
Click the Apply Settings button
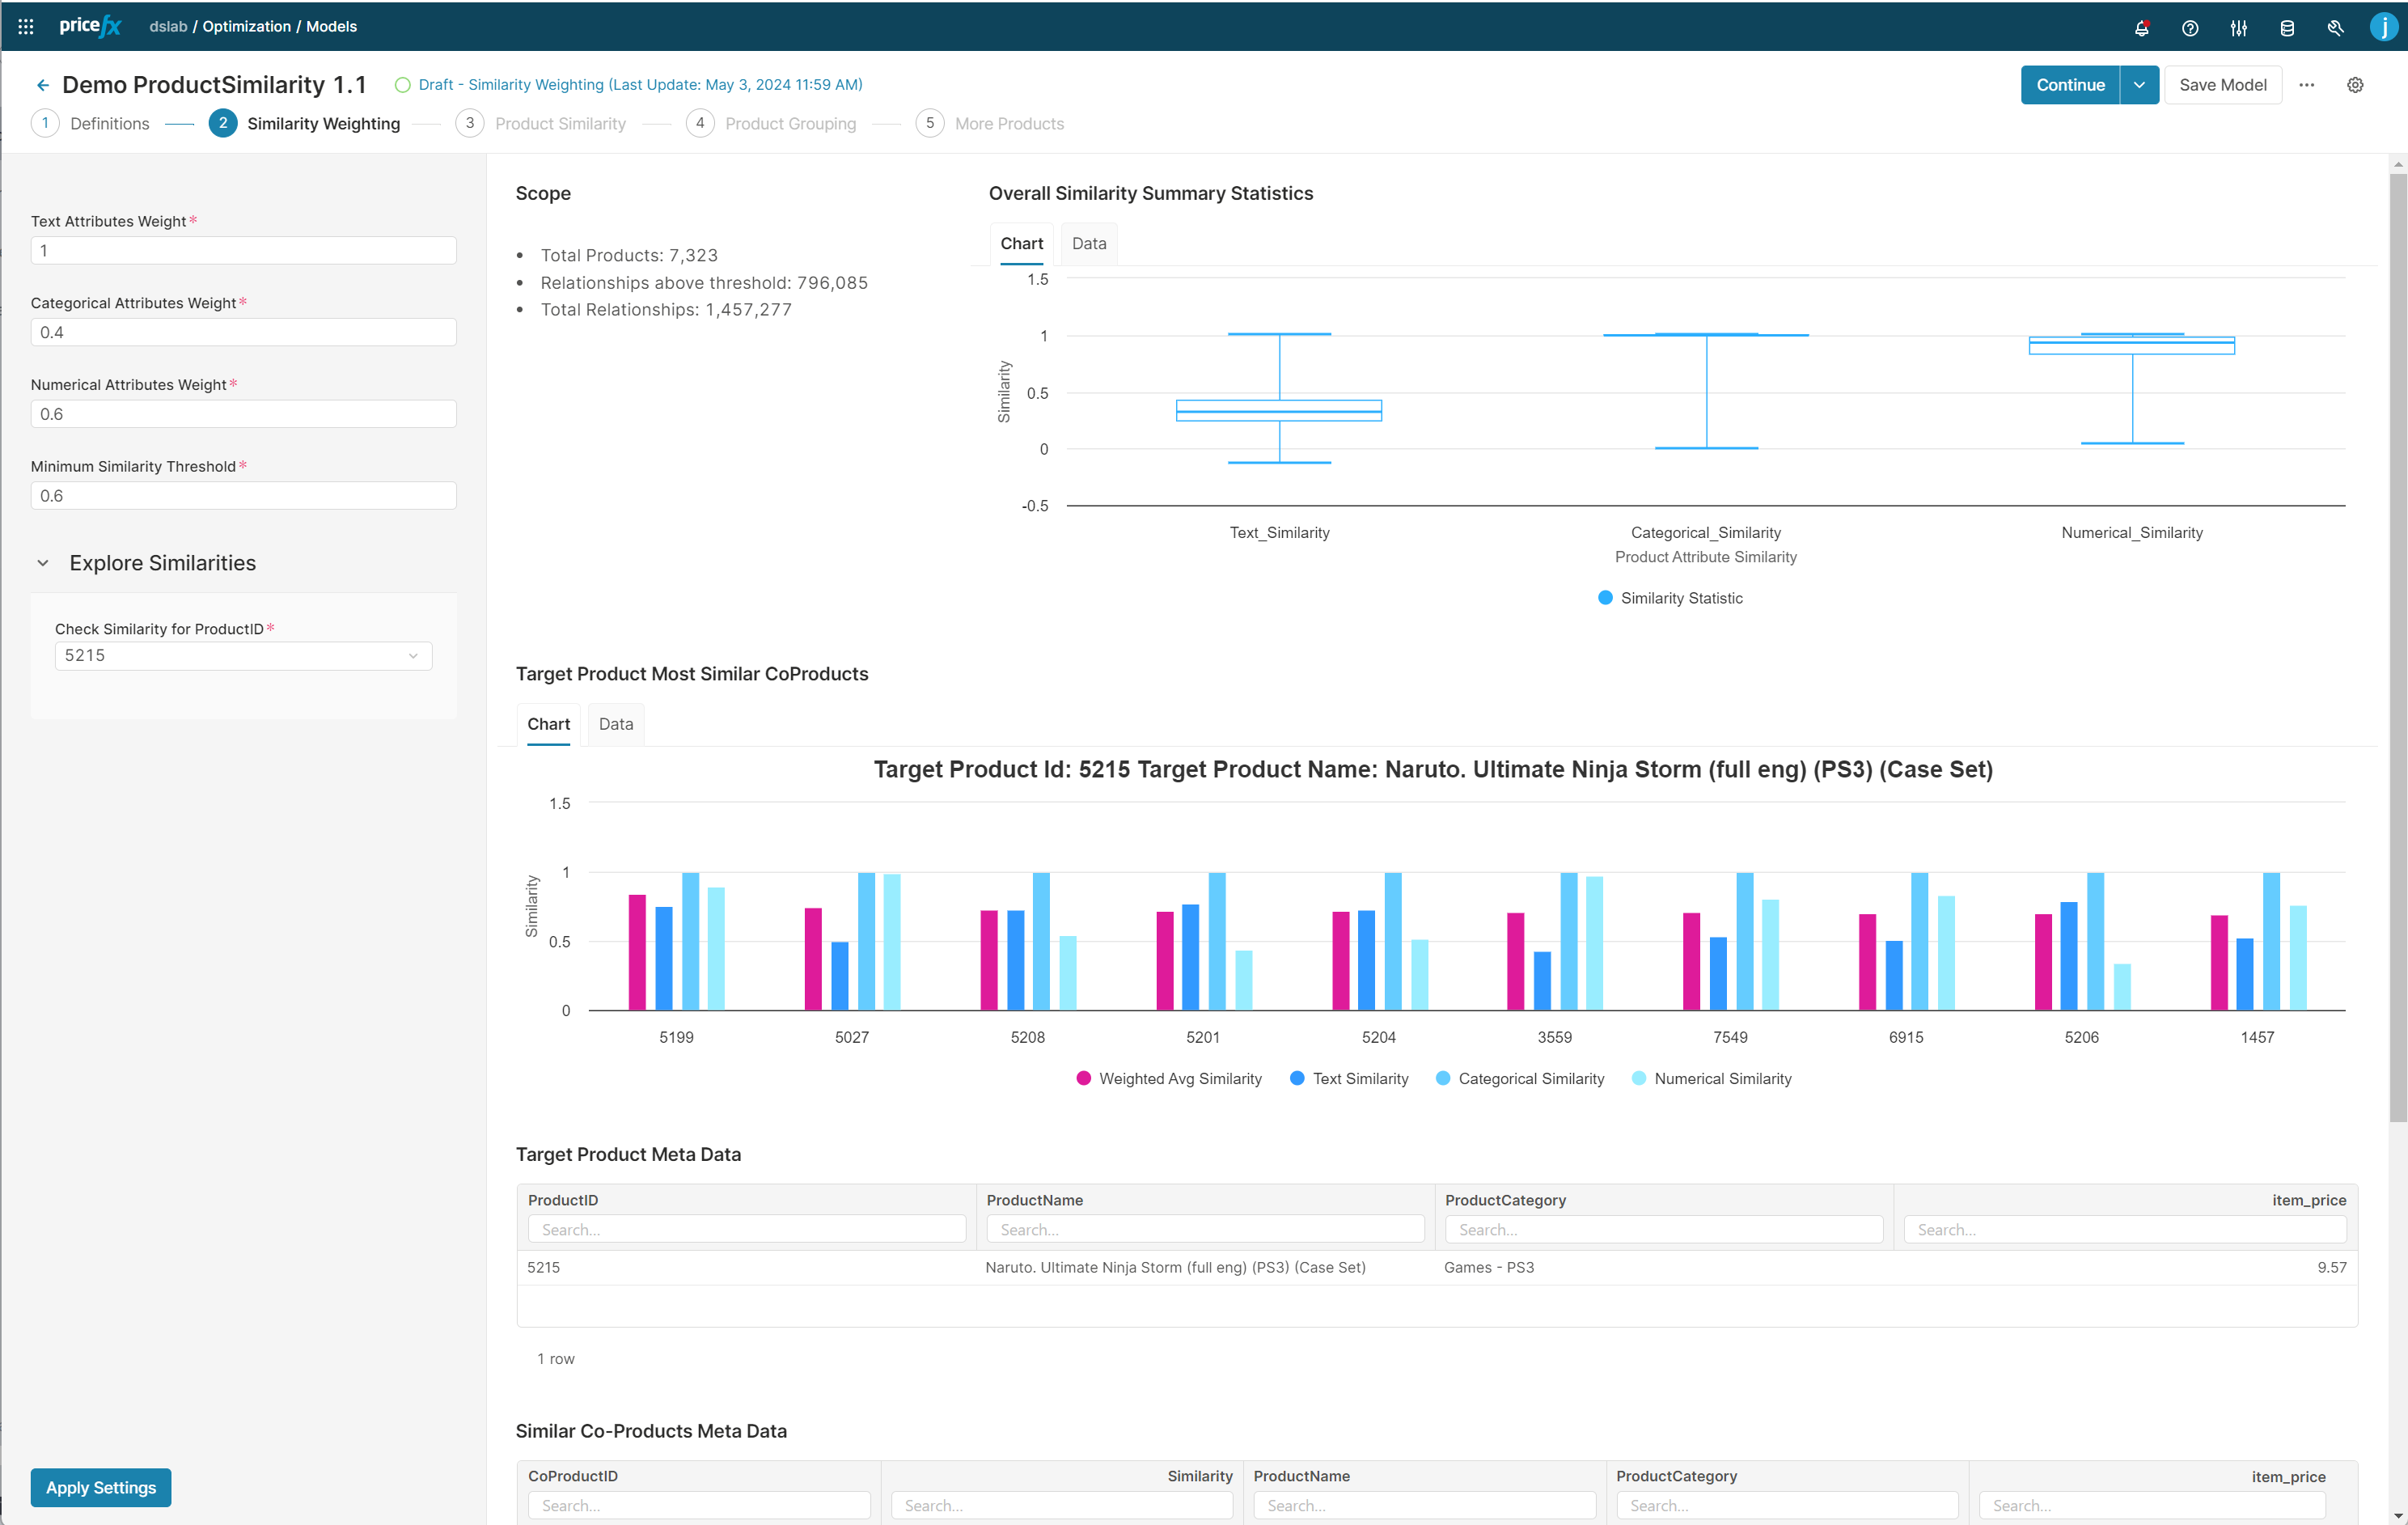pyautogui.click(x=101, y=1487)
